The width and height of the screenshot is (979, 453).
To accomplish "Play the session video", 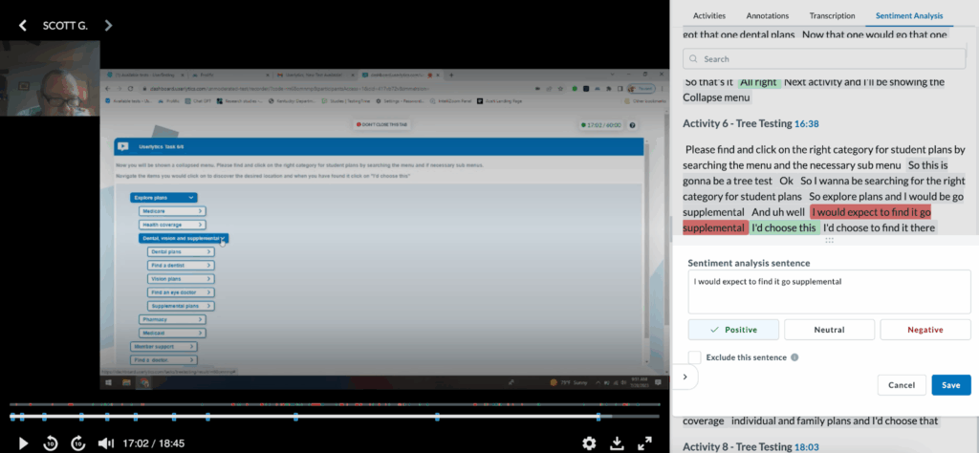I will point(24,443).
